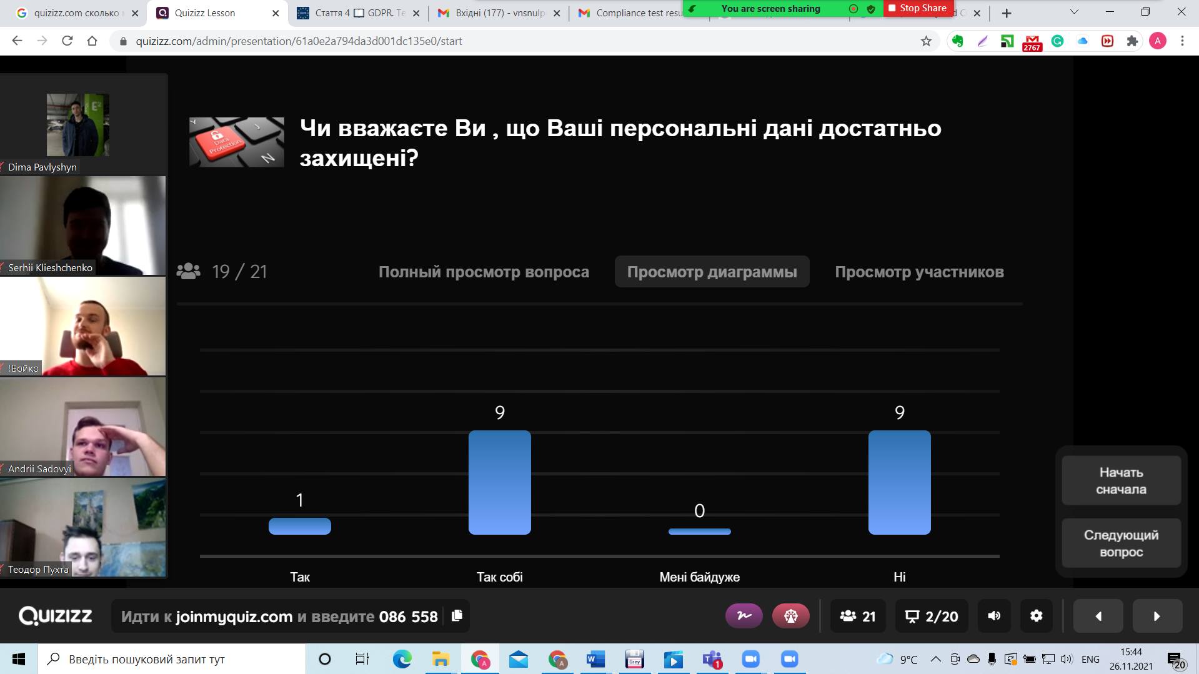Open Quizizz settings gear
1199x674 pixels.
pyautogui.click(x=1036, y=616)
